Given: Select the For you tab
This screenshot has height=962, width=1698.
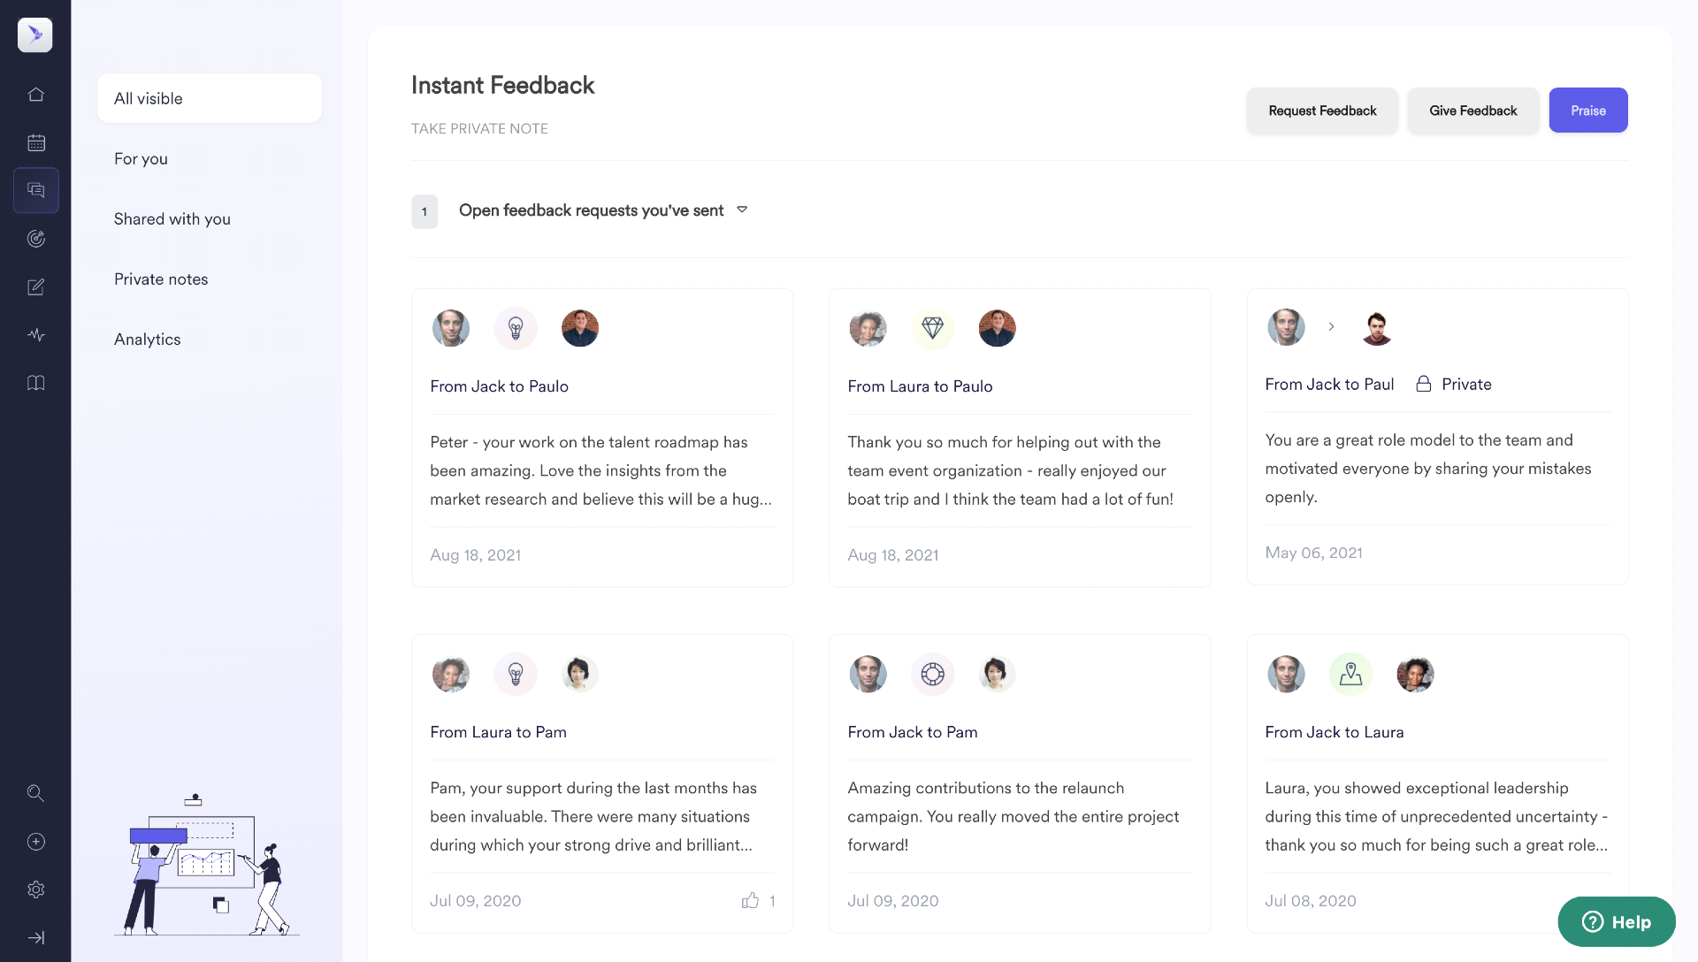Looking at the screenshot, I should (141, 159).
